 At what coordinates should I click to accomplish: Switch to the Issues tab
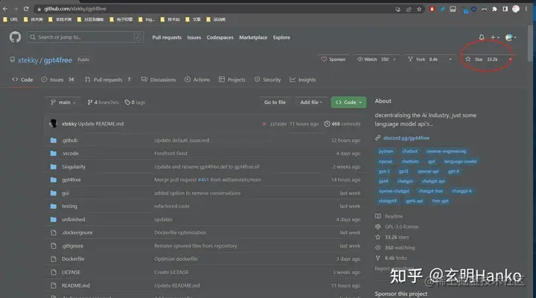click(x=58, y=80)
